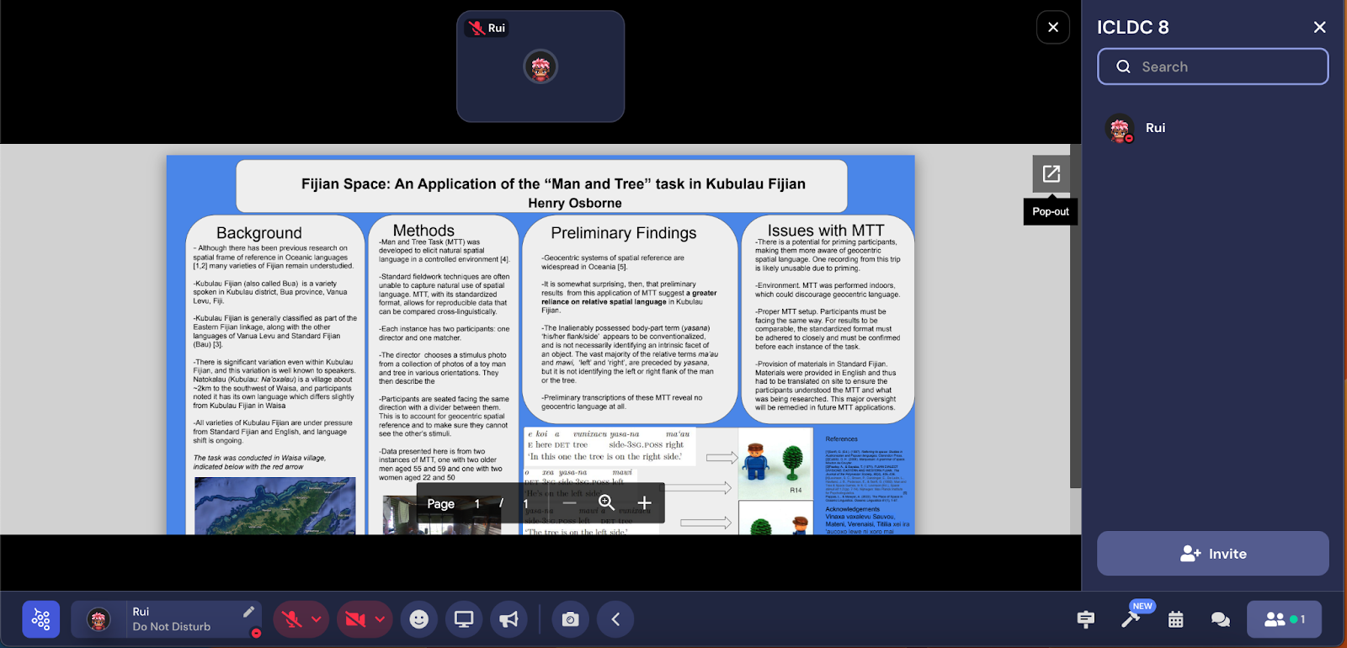Zoom into the PDF with plus

(x=644, y=503)
